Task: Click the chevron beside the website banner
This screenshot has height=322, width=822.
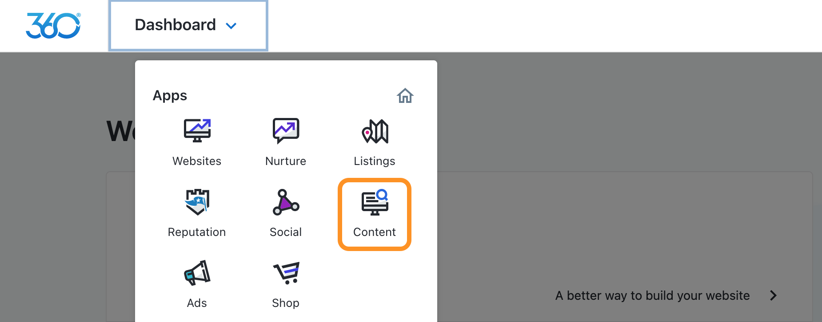Action: click(x=773, y=295)
